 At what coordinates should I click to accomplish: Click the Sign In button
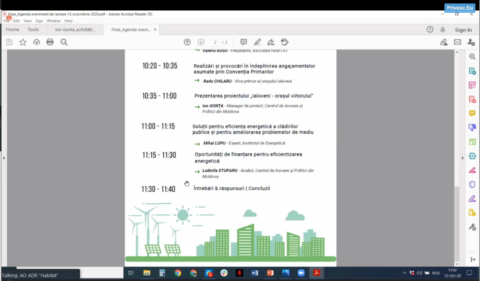(x=463, y=30)
